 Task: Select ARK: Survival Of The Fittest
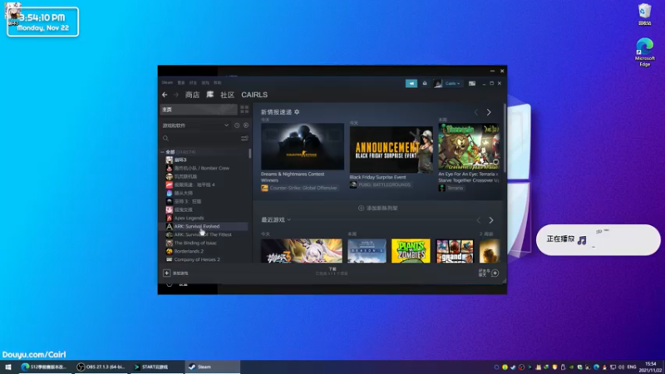(203, 234)
